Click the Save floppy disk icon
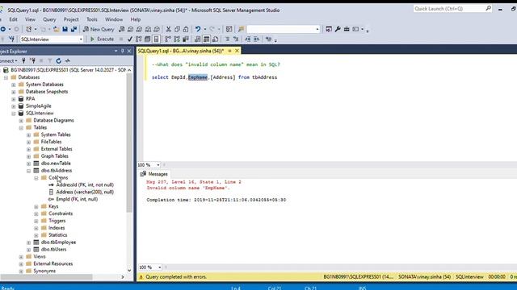Viewport: 517px width, 290px height. tap(65, 29)
